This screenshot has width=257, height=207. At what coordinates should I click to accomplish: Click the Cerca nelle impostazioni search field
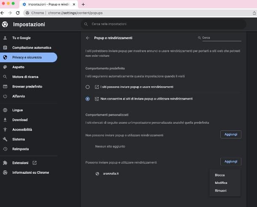coord(163,24)
